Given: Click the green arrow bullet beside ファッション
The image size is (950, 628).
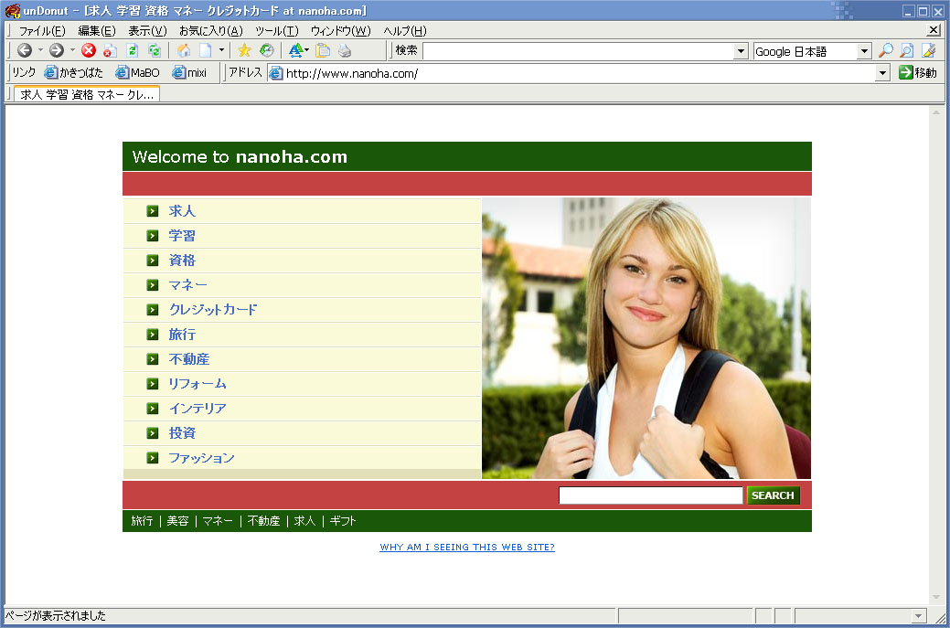Looking at the screenshot, I should pyautogui.click(x=152, y=458).
